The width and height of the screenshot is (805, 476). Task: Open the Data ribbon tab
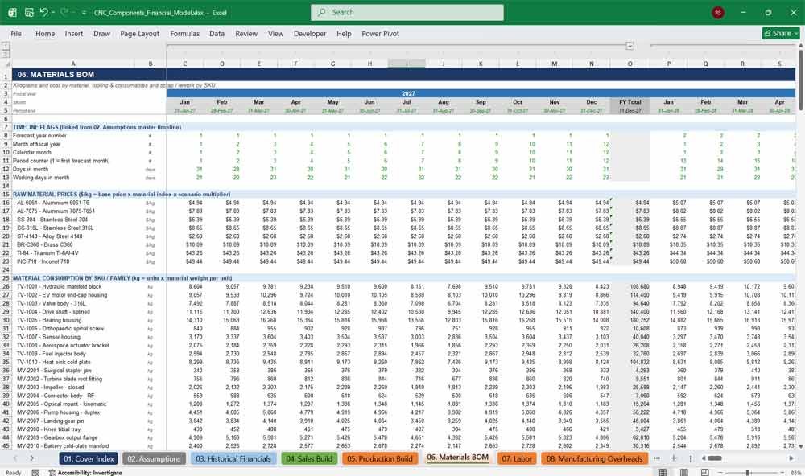[x=217, y=33]
